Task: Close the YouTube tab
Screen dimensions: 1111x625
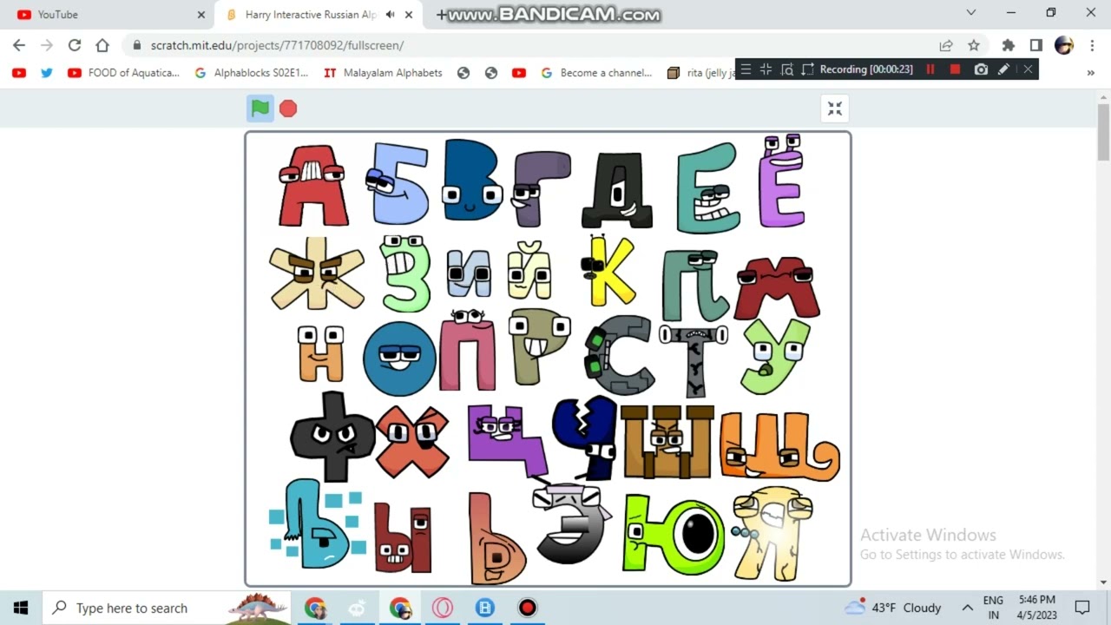Action: 201,15
